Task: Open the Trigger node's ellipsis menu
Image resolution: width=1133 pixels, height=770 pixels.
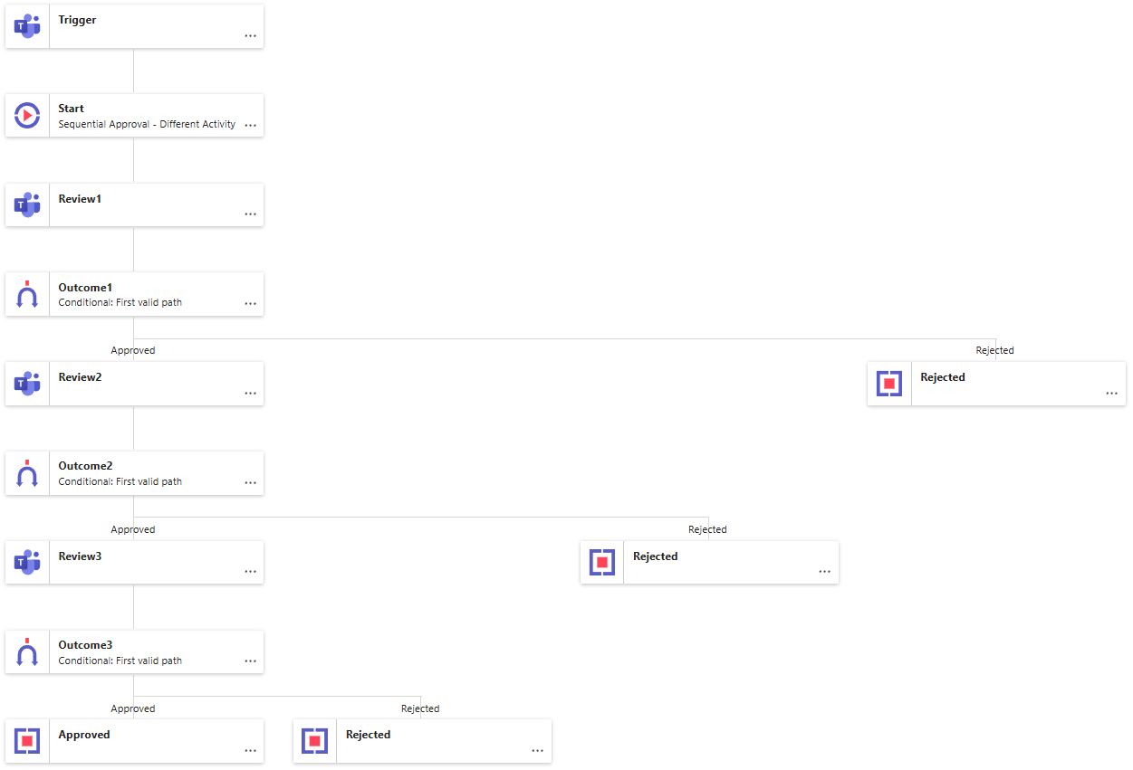Action: [250, 36]
